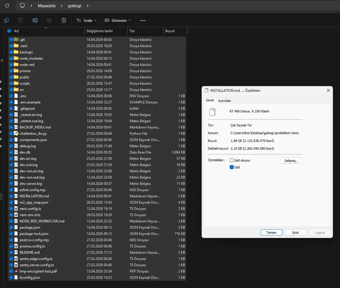Click the Gelişmiş... button
340x288 pixels.
291,161
